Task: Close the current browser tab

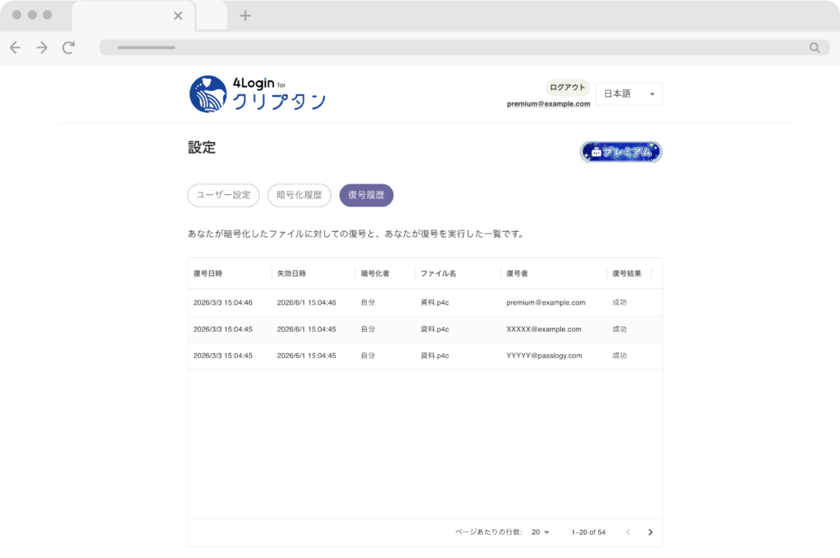Action: click(178, 16)
